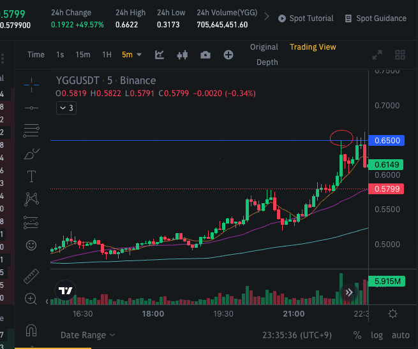Click the 16:30 time axis label
Viewport: 418px width, 349px height.
click(82, 313)
